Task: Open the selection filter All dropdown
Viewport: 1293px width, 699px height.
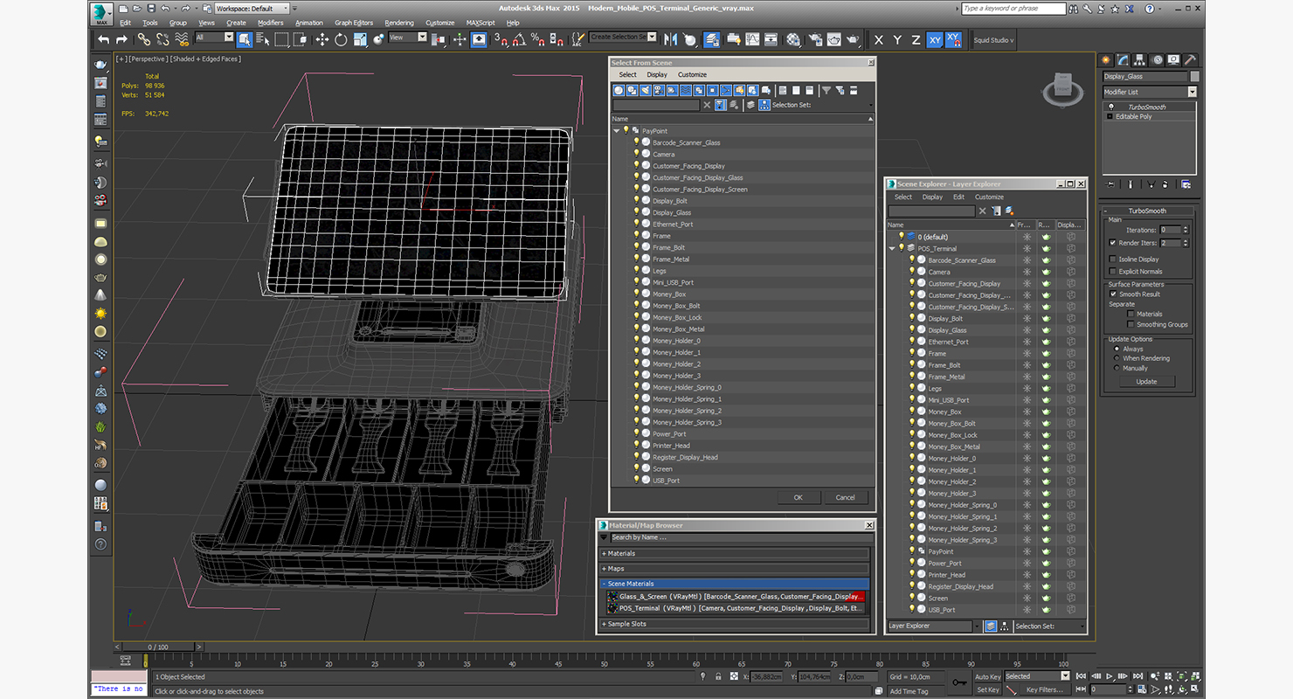Action: coord(214,38)
